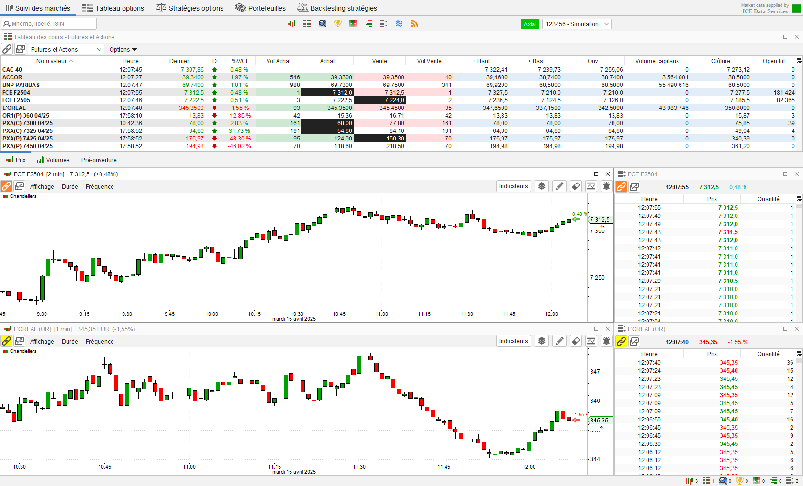The width and height of the screenshot is (803, 486).
Task: Expand the Options dropdown in quotes table
Action: click(x=123, y=49)
